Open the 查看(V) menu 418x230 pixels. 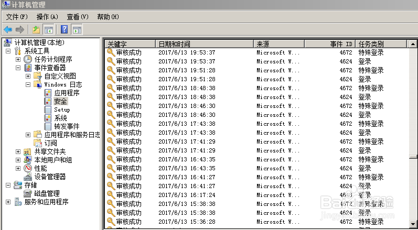[x=78, y=17]
